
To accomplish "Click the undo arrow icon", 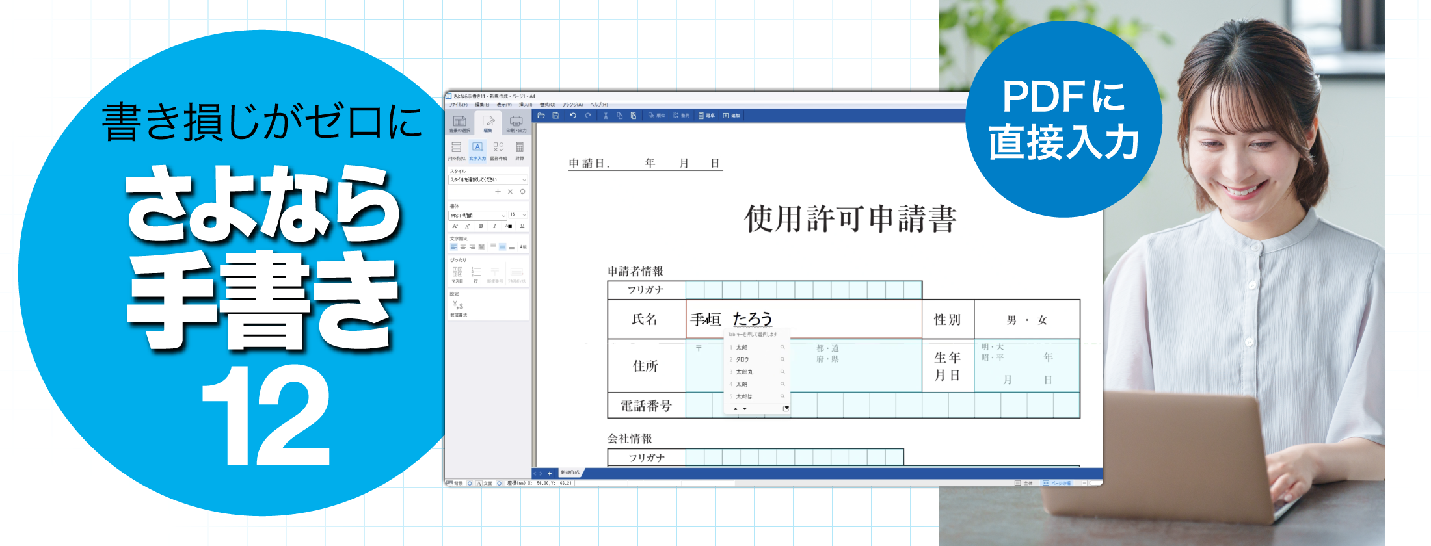I will point(573,116).
